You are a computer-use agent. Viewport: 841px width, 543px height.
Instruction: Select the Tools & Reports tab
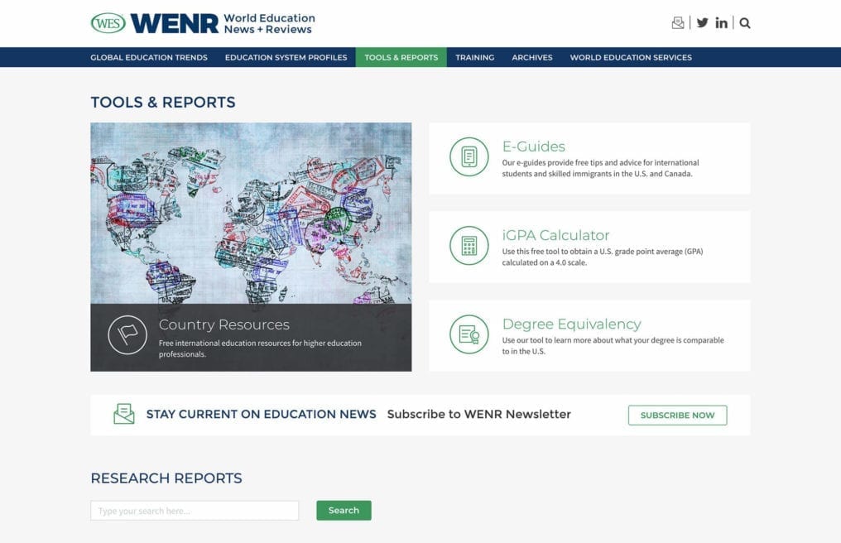point(401,57)
